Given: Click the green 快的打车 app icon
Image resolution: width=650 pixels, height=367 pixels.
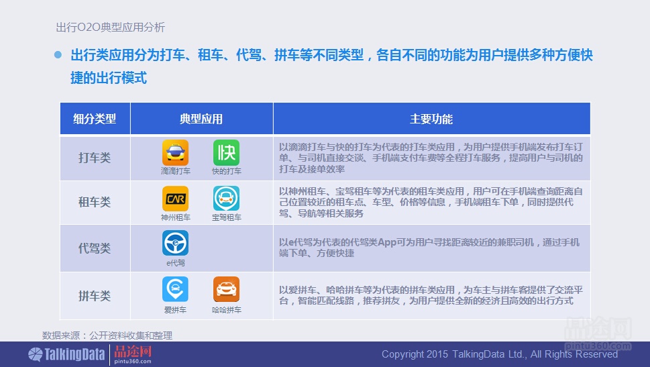Looking at the screenshot, I should coord(226,152).
